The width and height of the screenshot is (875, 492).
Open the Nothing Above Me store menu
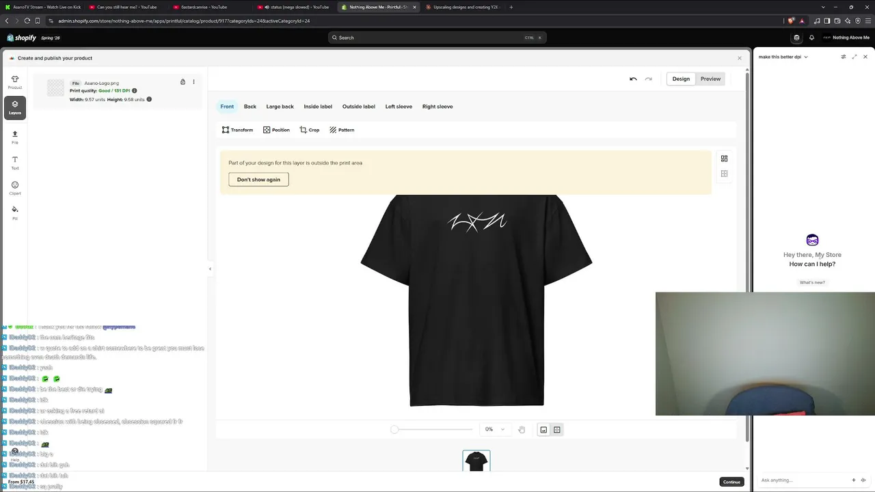[x=846, y=38]
